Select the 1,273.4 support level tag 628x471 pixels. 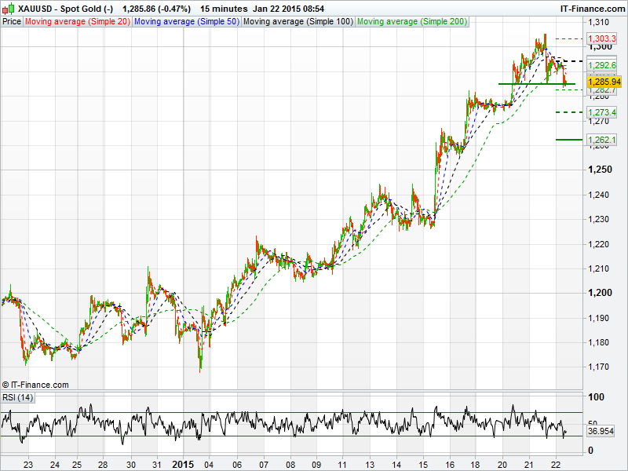[604, 113]
